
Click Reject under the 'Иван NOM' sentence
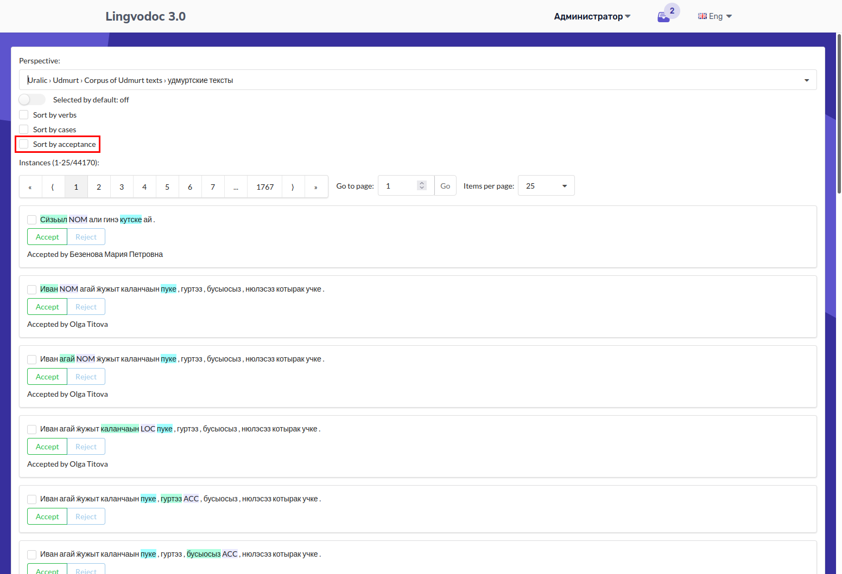click(86, 306)
